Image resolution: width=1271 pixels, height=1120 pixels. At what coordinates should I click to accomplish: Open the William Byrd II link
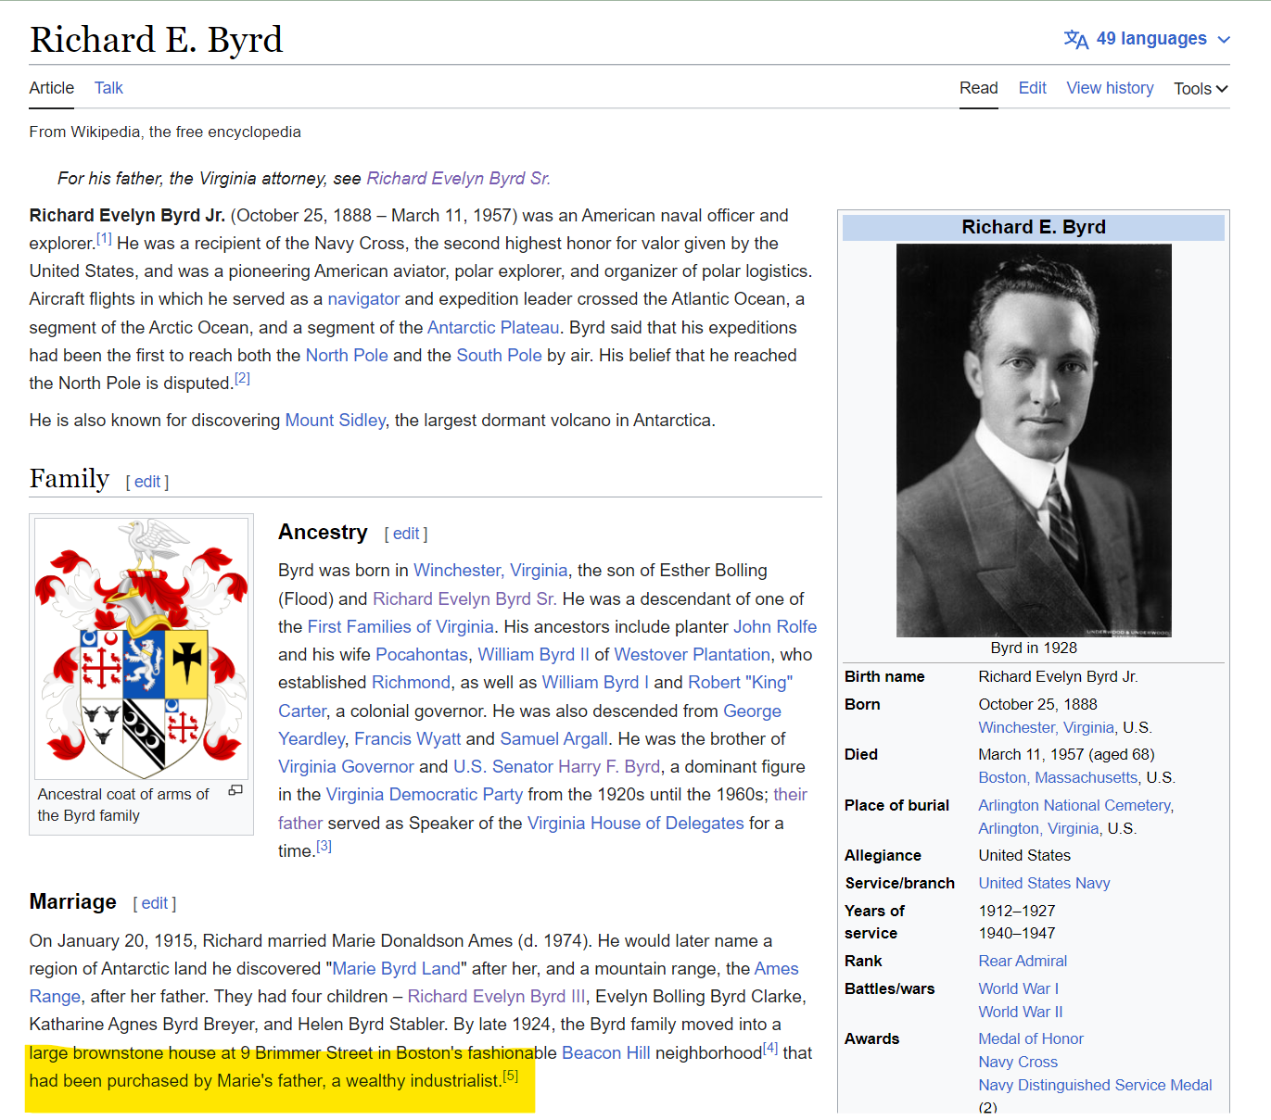(533, 655)
